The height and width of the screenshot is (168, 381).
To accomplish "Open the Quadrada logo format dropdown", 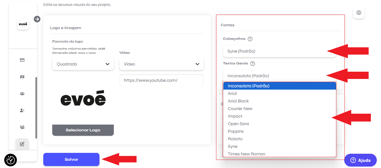I will click(83, 64).
